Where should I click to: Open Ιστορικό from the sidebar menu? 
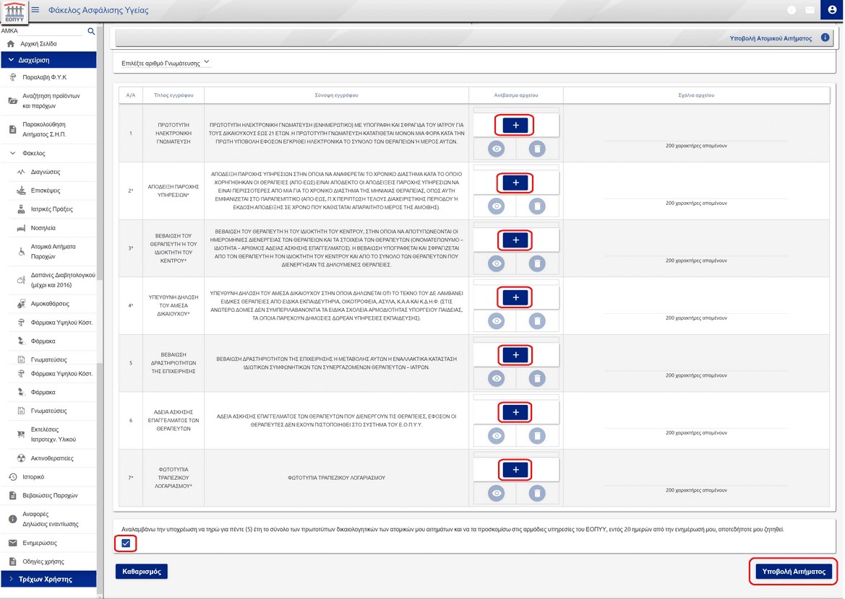click(x=33, y=477)
